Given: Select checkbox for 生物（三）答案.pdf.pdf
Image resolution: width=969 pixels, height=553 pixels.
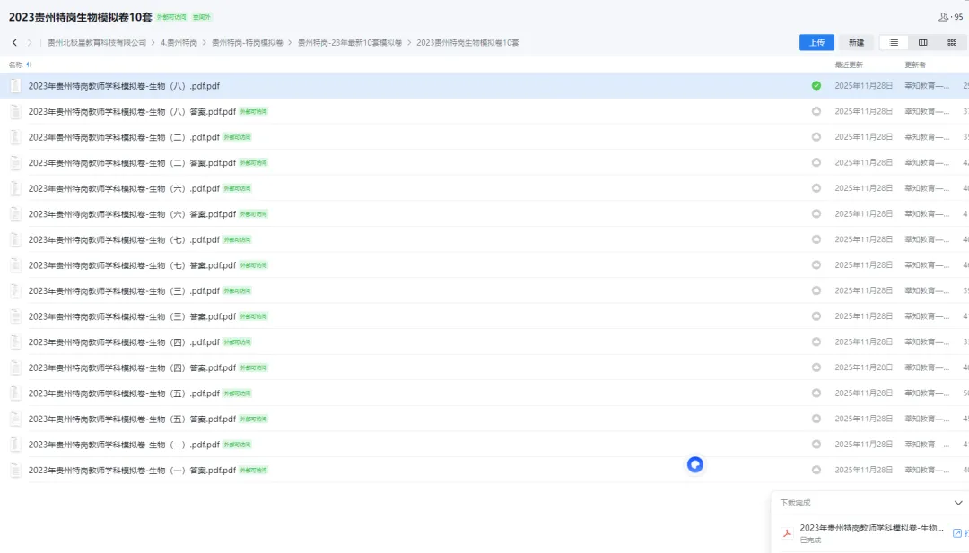Looking at the screenshot, I should (816, 316).
